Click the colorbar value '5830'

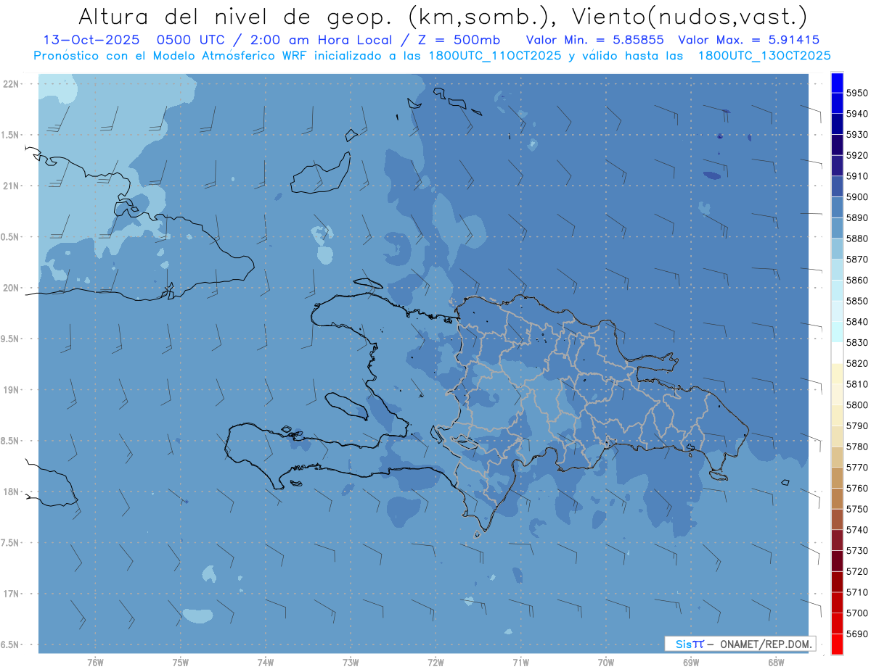tap(857, 342)
